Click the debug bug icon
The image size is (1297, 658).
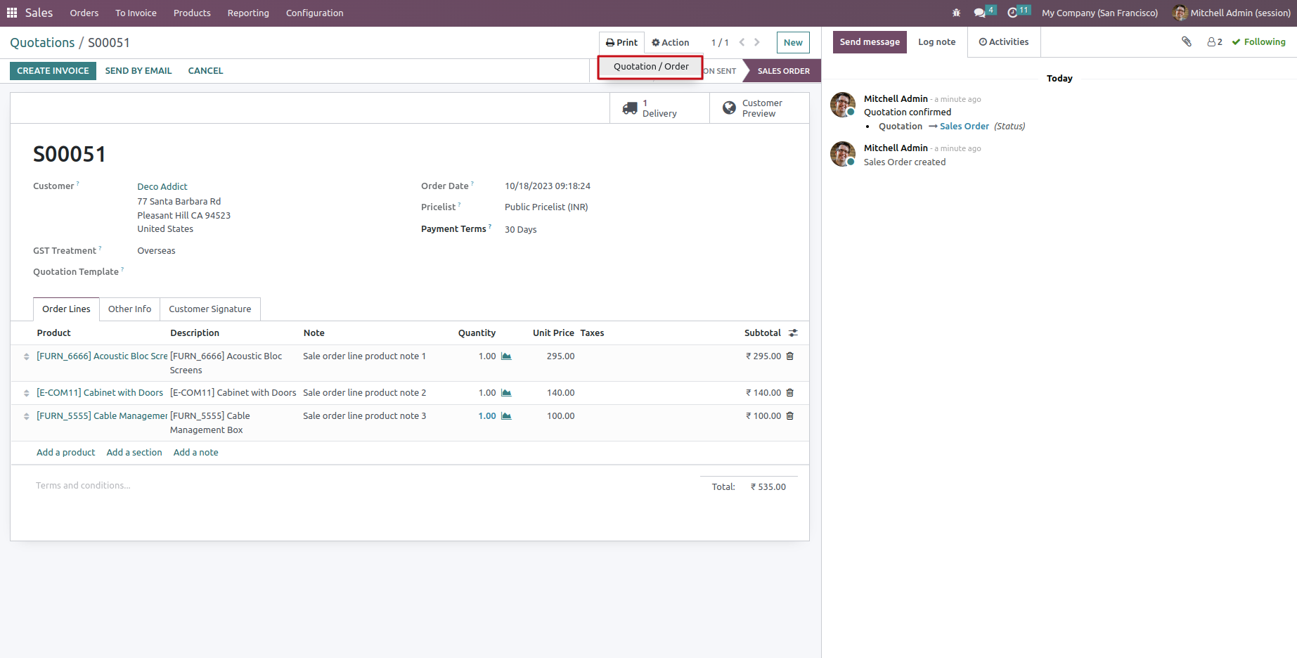click(x=956, y=13)
